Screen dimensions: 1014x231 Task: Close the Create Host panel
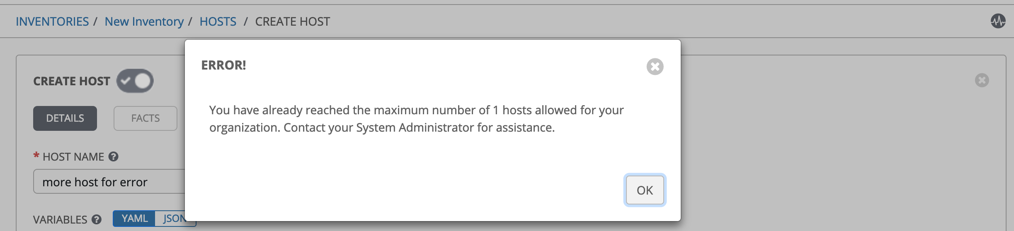(982, 80)
